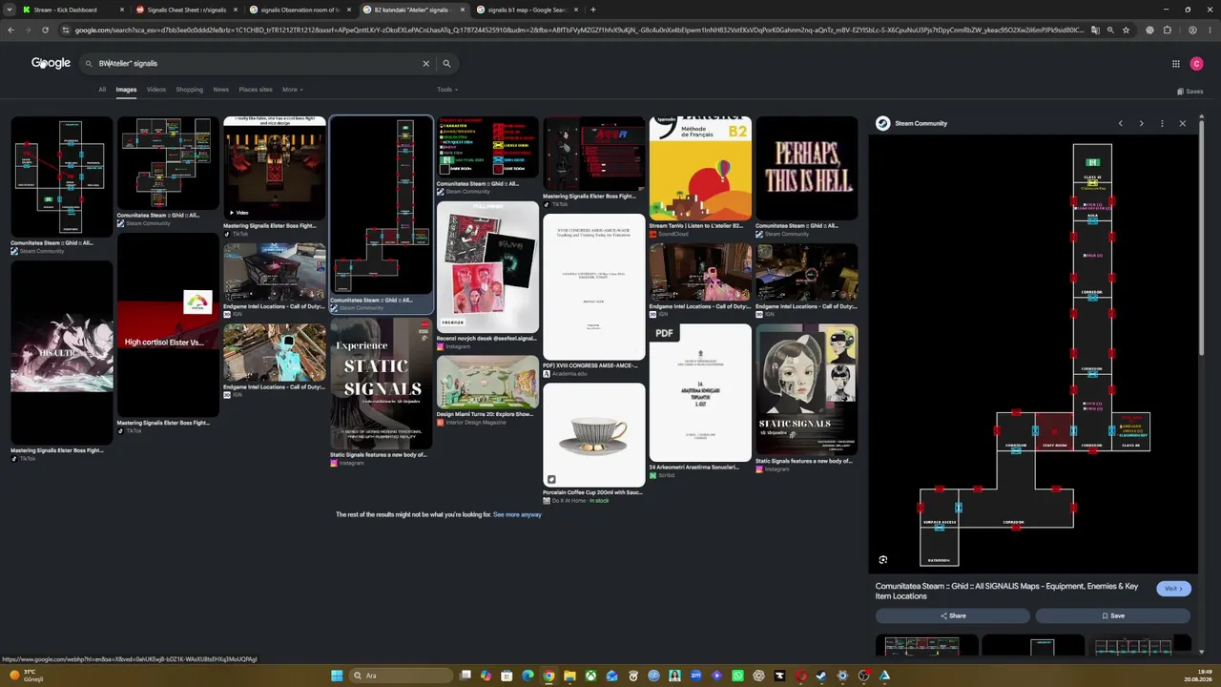Open Zoom from the taskbar
Image resolution: width=1221 pixels, height=687 pixels.
(x=696, y=676)
